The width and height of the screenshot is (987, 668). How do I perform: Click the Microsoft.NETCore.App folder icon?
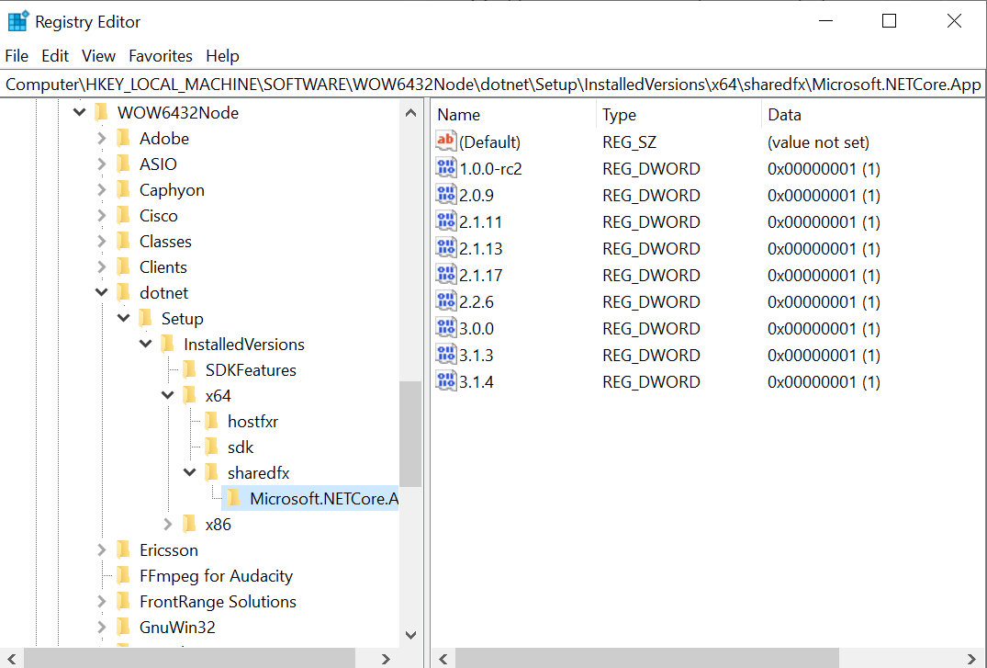233,499
